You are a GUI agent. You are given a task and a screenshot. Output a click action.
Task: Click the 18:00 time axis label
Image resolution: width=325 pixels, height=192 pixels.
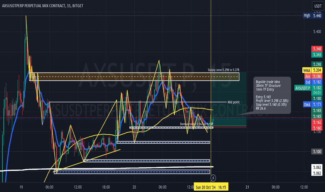tap(106, 187)
